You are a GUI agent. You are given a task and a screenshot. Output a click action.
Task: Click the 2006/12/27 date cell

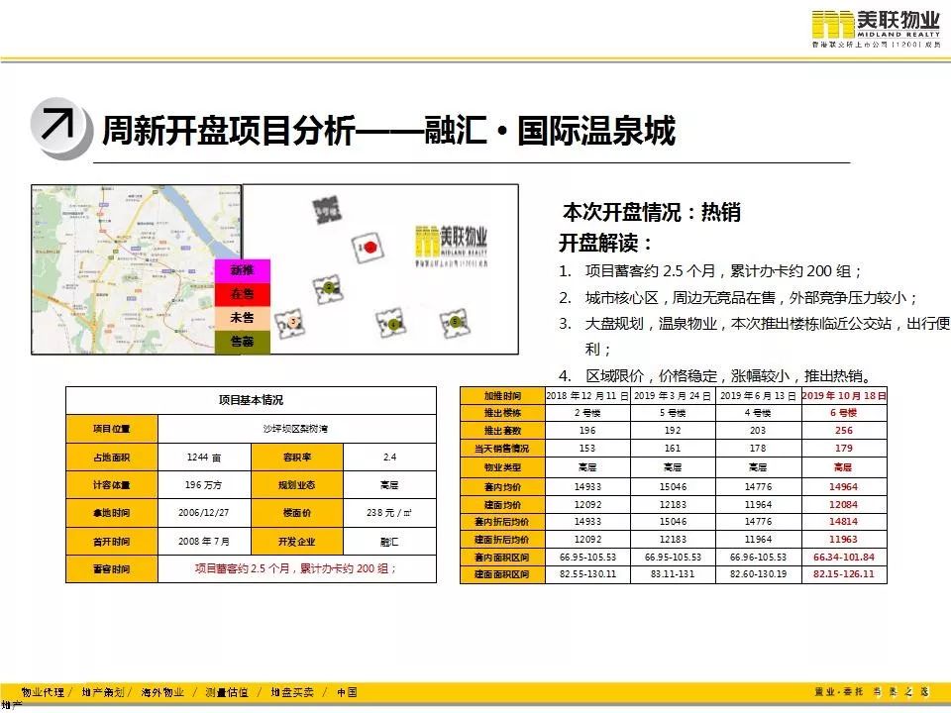(204, 513)
